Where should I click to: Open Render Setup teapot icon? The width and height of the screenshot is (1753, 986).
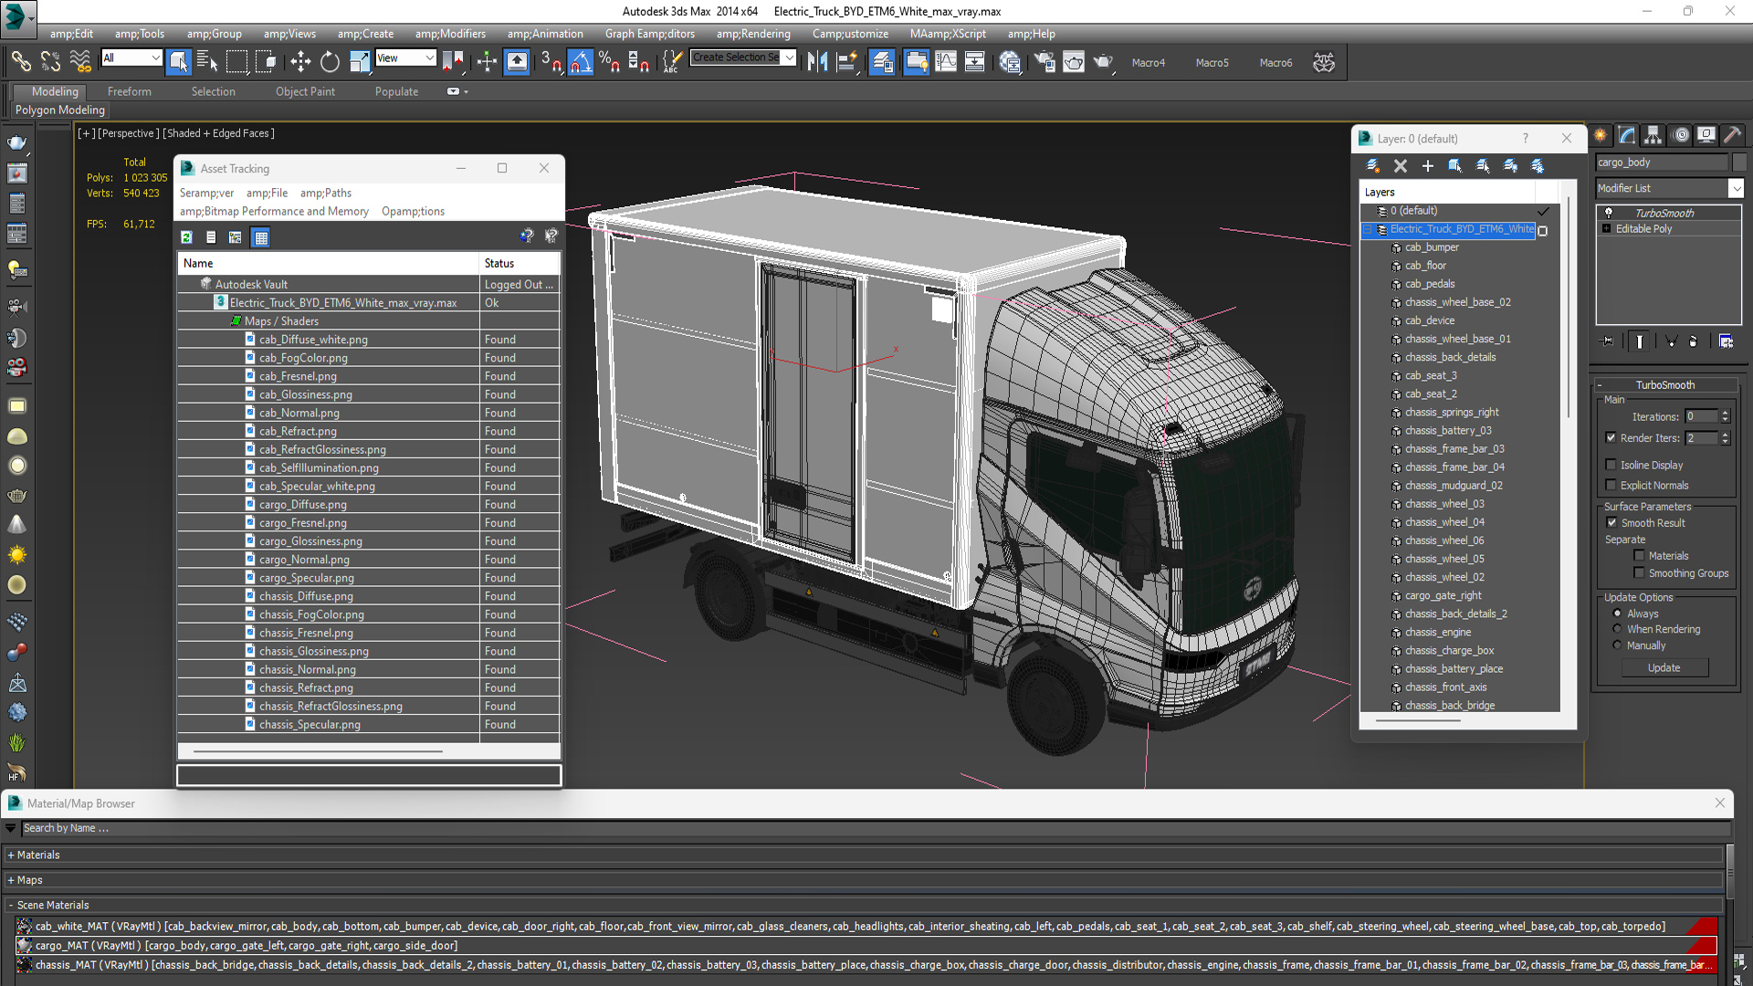(1044, 61)
